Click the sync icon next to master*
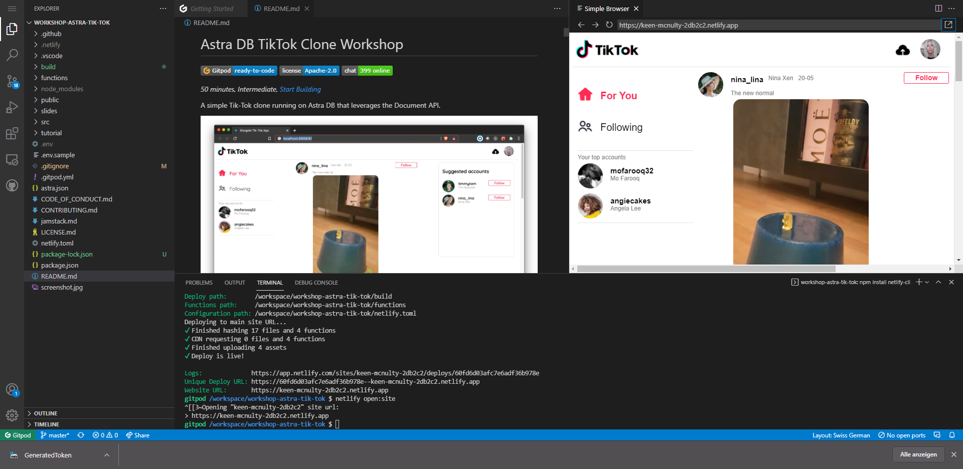This screenshot has width=963, height=469. coord(81,435)
